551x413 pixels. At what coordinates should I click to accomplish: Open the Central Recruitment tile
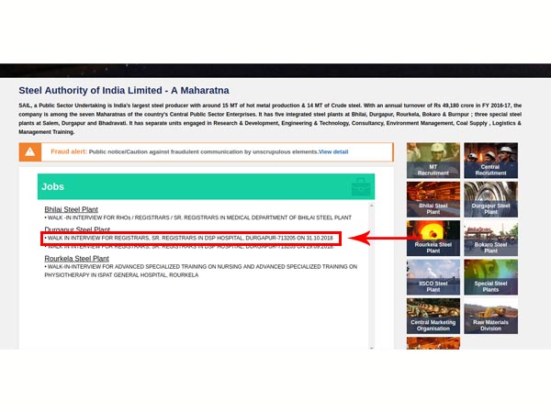490,161
